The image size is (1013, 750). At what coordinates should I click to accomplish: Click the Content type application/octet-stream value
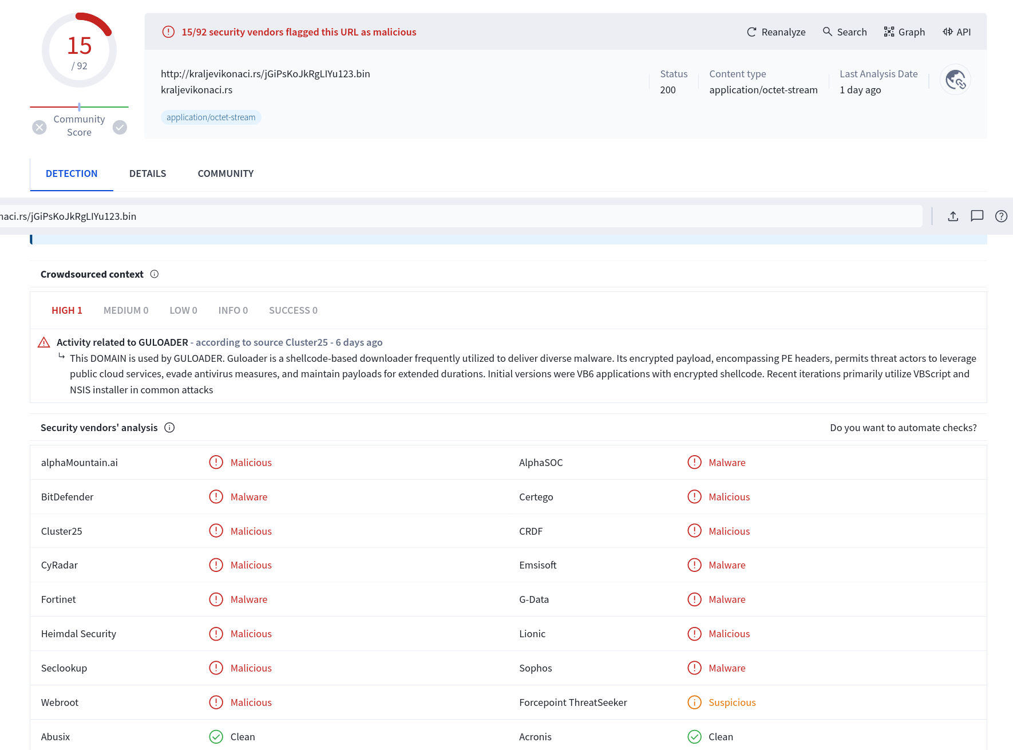pyautogui.click(x=763, y=90)
